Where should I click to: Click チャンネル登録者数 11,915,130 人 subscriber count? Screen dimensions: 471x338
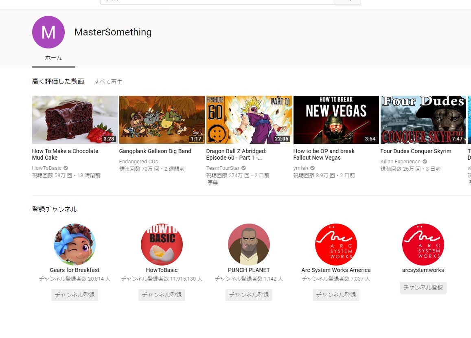pyautogui.click(x=162, y=279)
